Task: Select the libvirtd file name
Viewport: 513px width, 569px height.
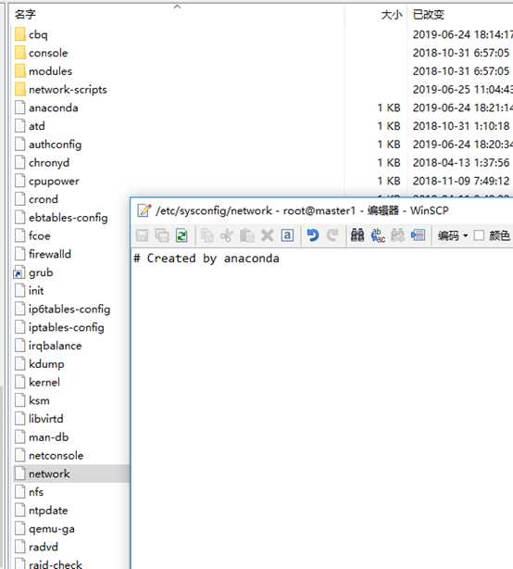Action: tap(46, 419)
